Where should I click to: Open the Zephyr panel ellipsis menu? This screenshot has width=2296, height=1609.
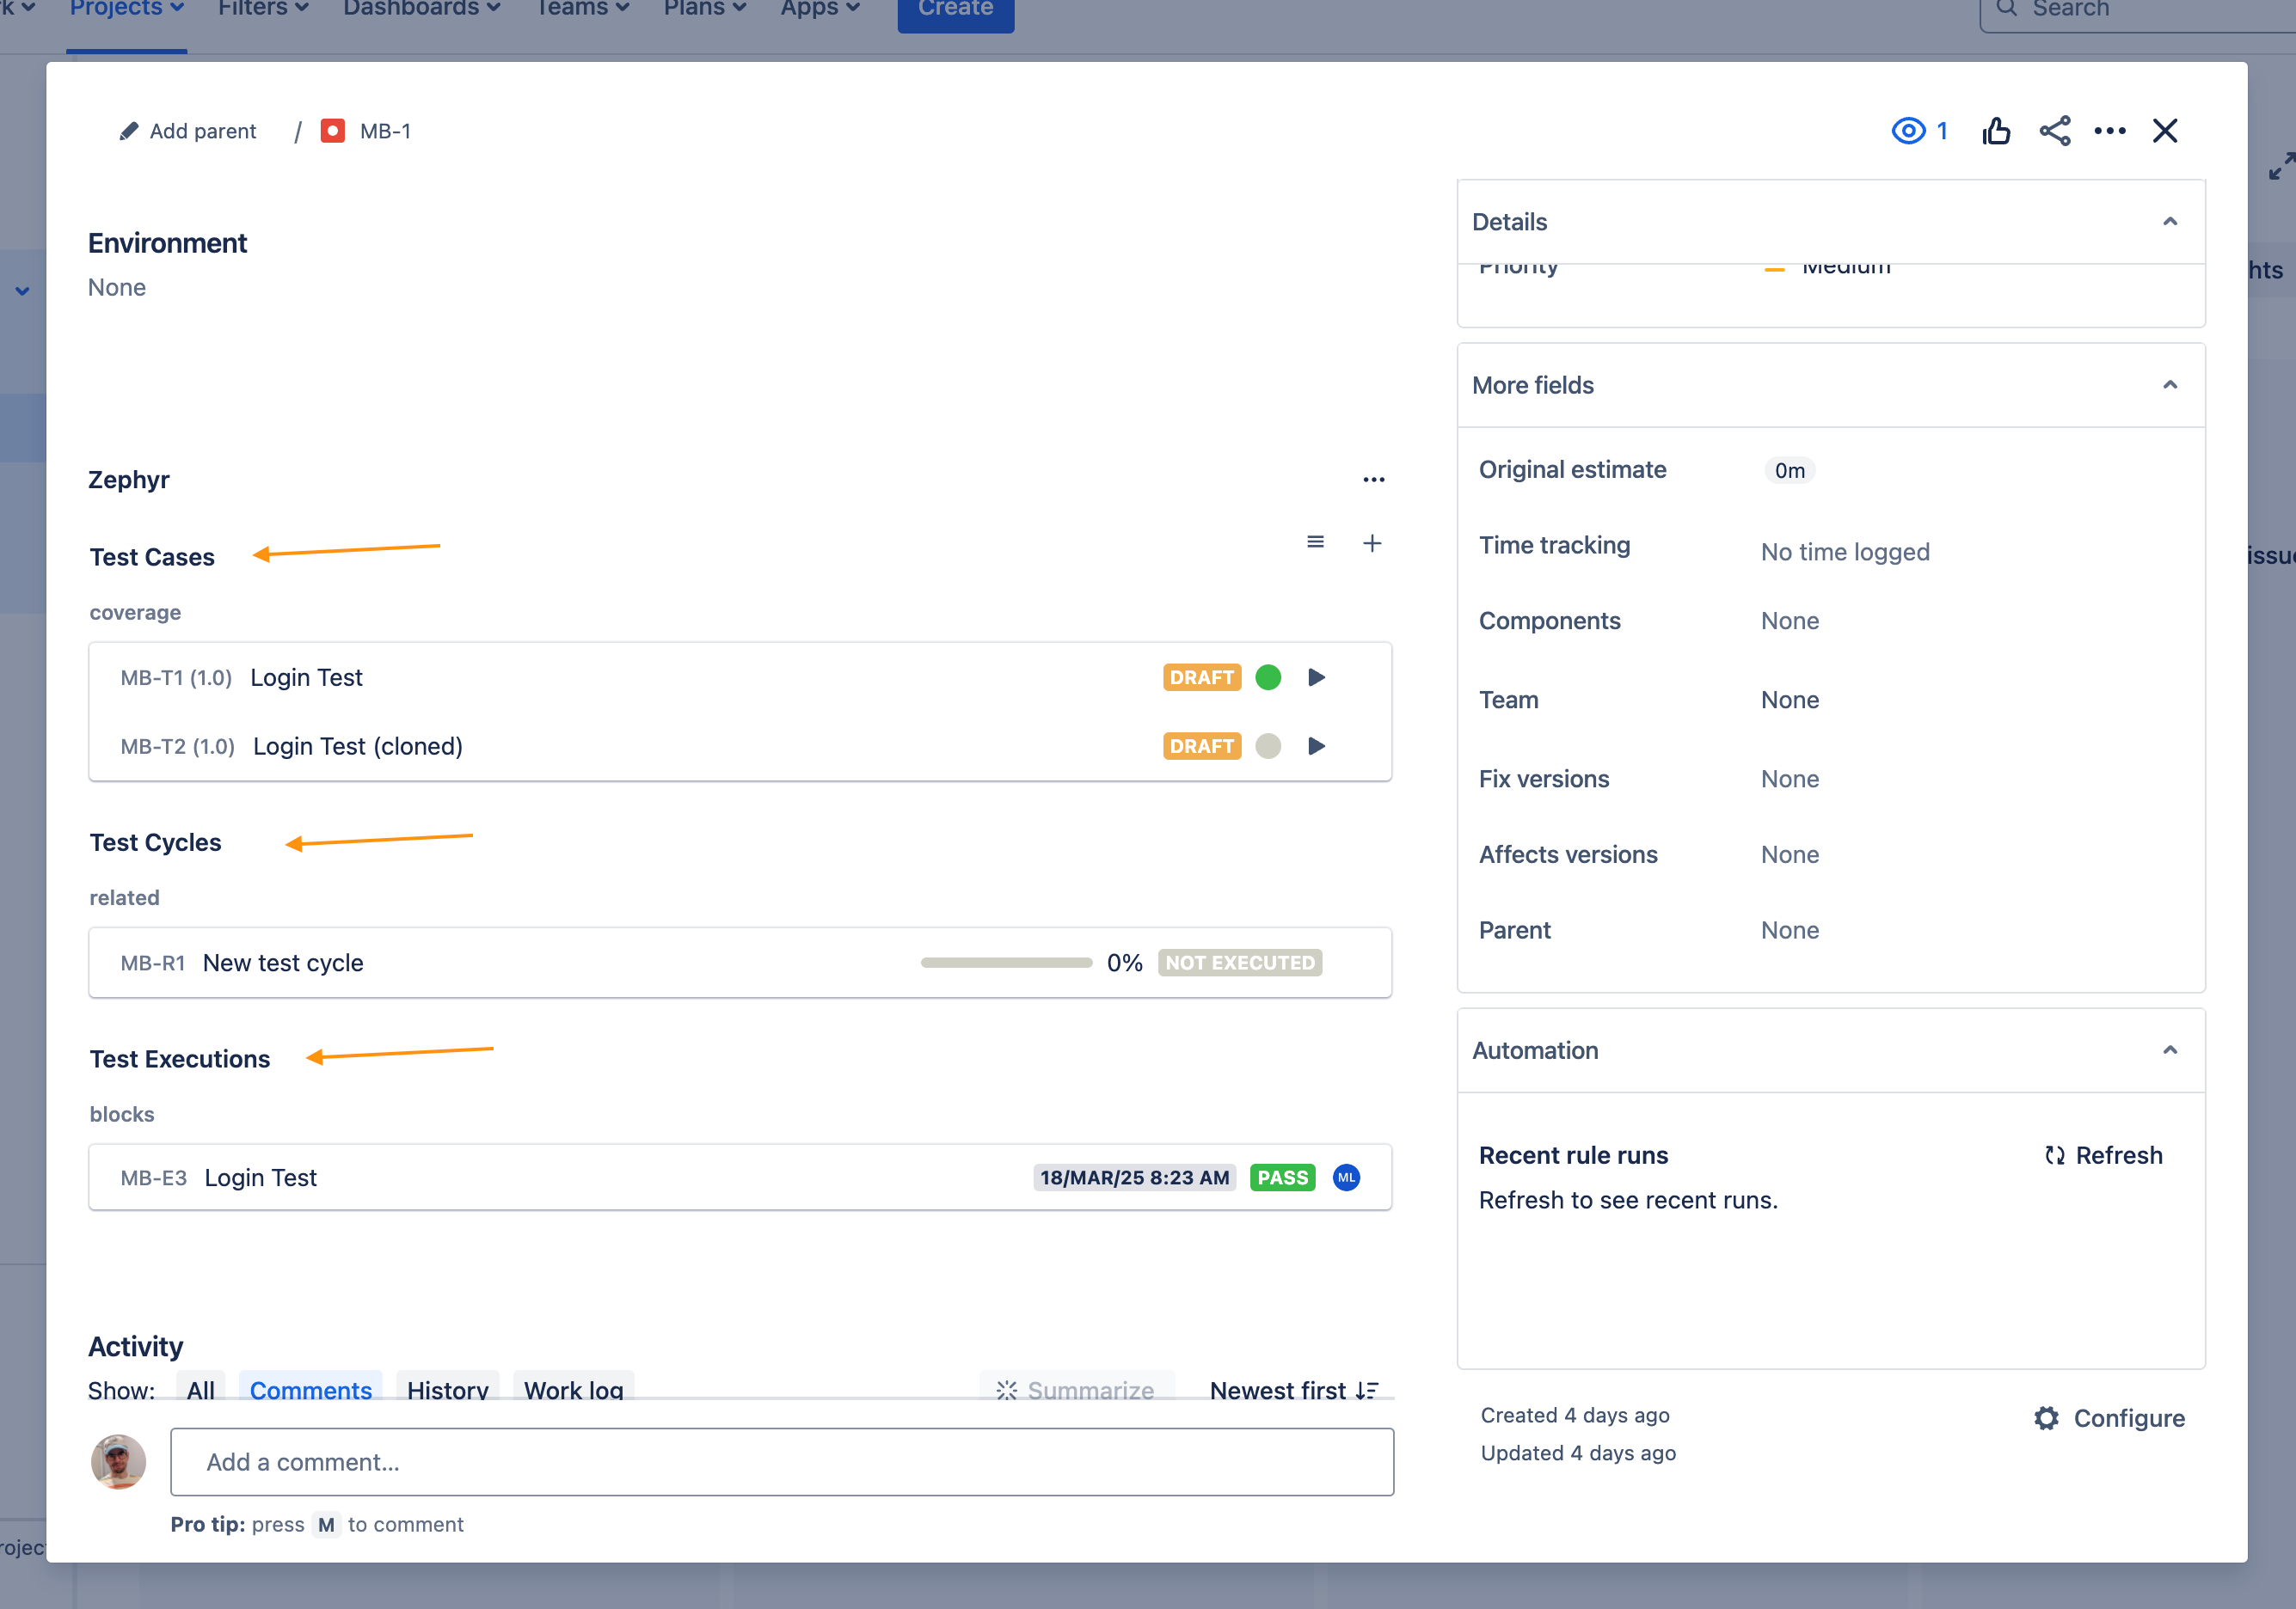click(1373, 480)
